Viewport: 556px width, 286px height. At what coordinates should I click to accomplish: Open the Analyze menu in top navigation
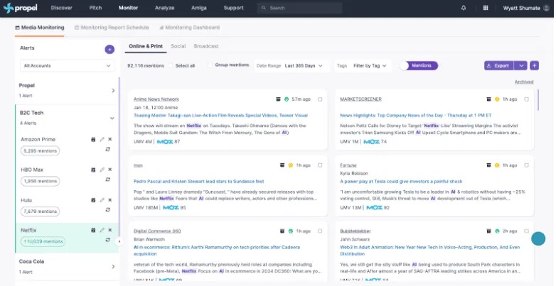[x=164, y=8]
